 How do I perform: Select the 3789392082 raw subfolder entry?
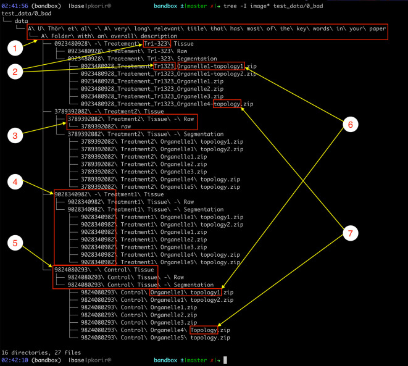click(106, 127)
